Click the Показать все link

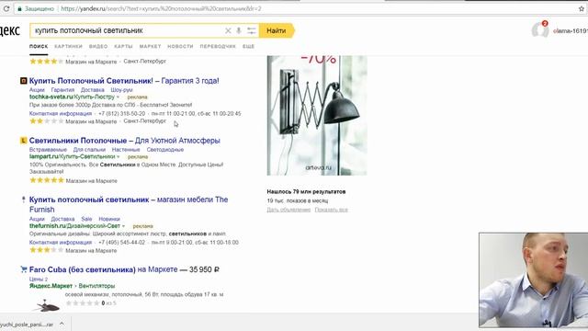pyautogui.click(x=331, y=210)
